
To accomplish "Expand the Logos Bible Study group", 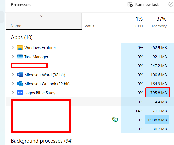I will 13,92.
